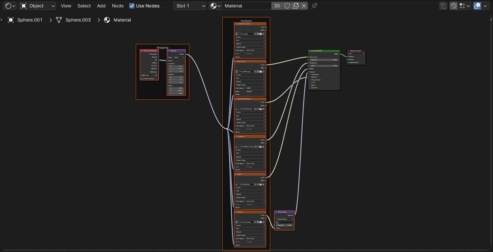The width and height of the screenshot is (493, 252).
Task: Toggle the overlays icon
Action: 477,6
